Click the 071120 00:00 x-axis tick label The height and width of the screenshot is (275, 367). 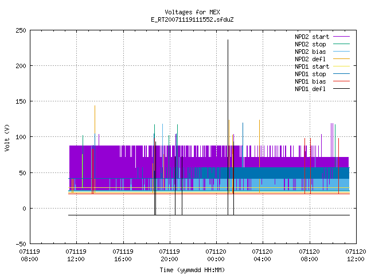(216, 256)
